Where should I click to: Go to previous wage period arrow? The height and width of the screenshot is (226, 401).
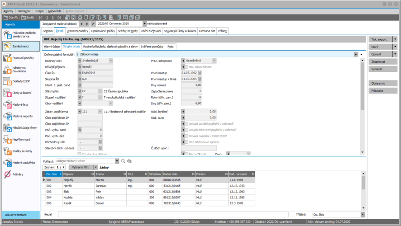pos(81,24)
